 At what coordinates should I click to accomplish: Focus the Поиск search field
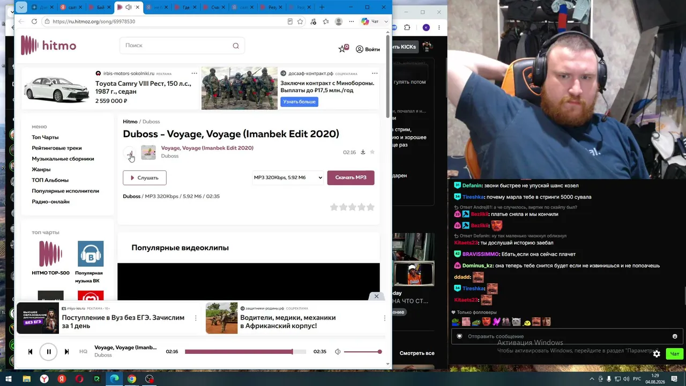182,46
